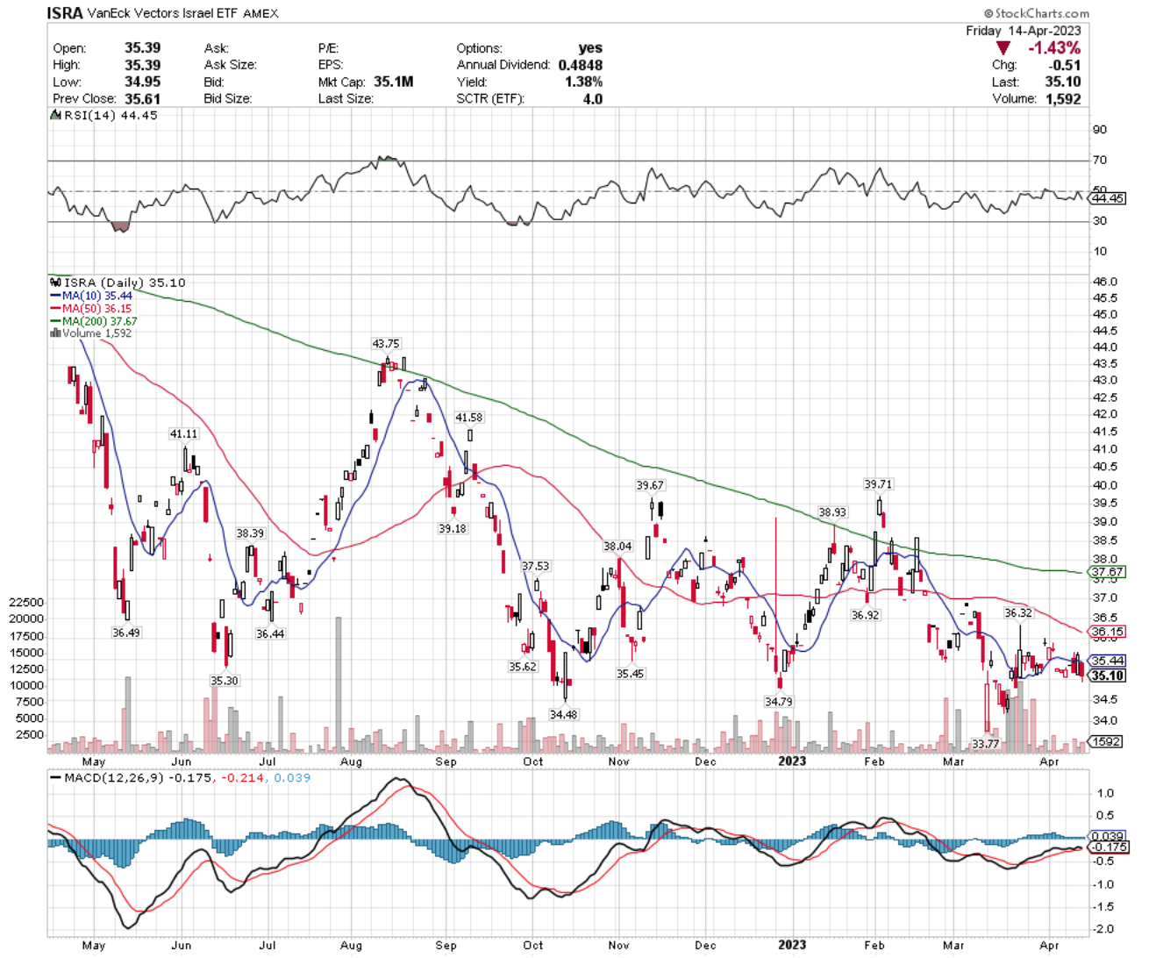Click the StockCharts.com watermark text
This screenshot has width=1156, height=958.
pos(1037,13)
